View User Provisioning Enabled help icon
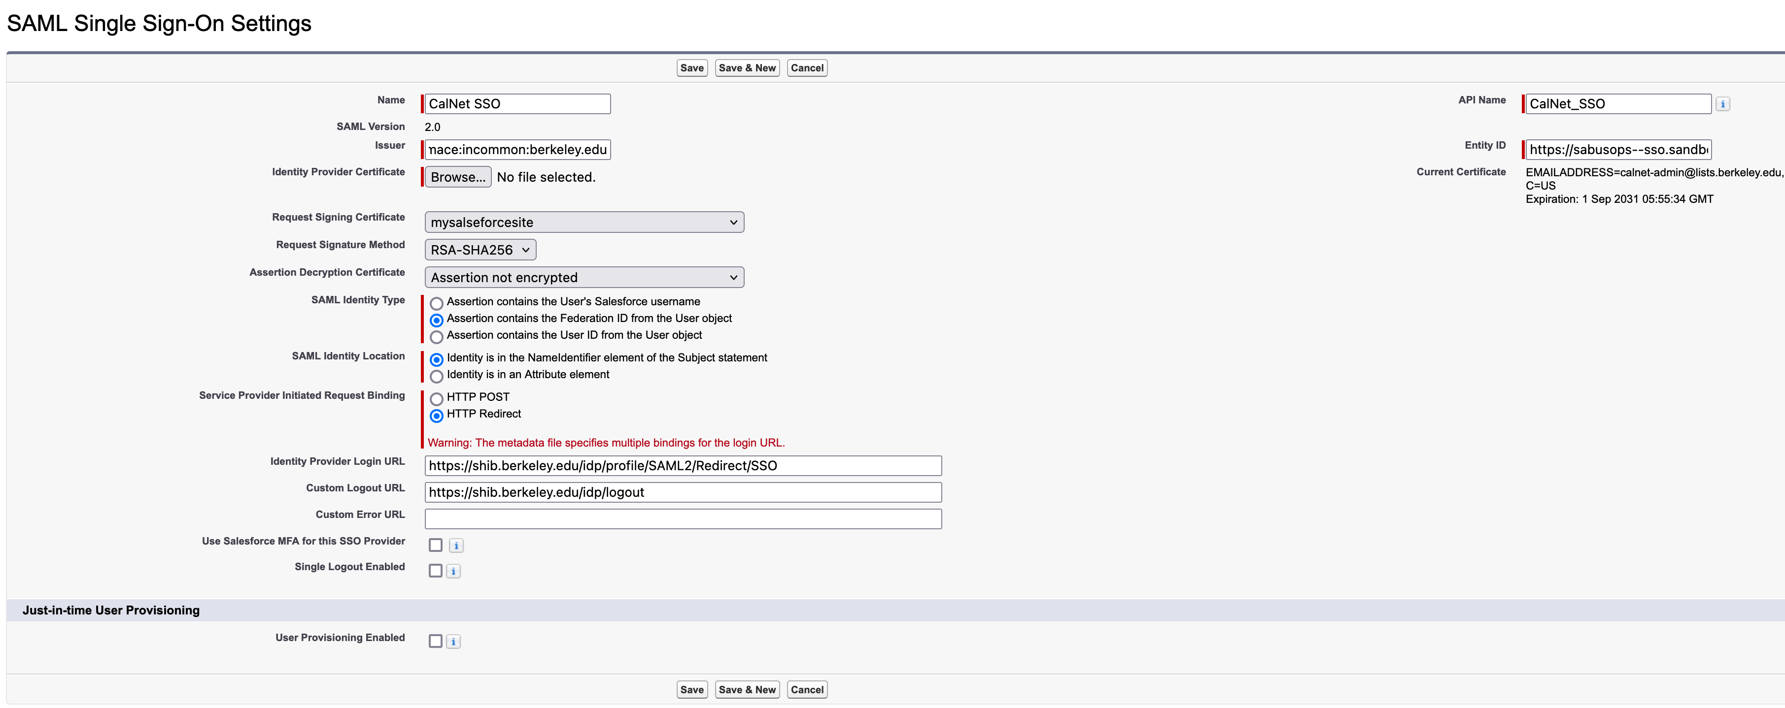This screenshot has width=1785, height=708. pyautogui.click(x=453, y=641)
